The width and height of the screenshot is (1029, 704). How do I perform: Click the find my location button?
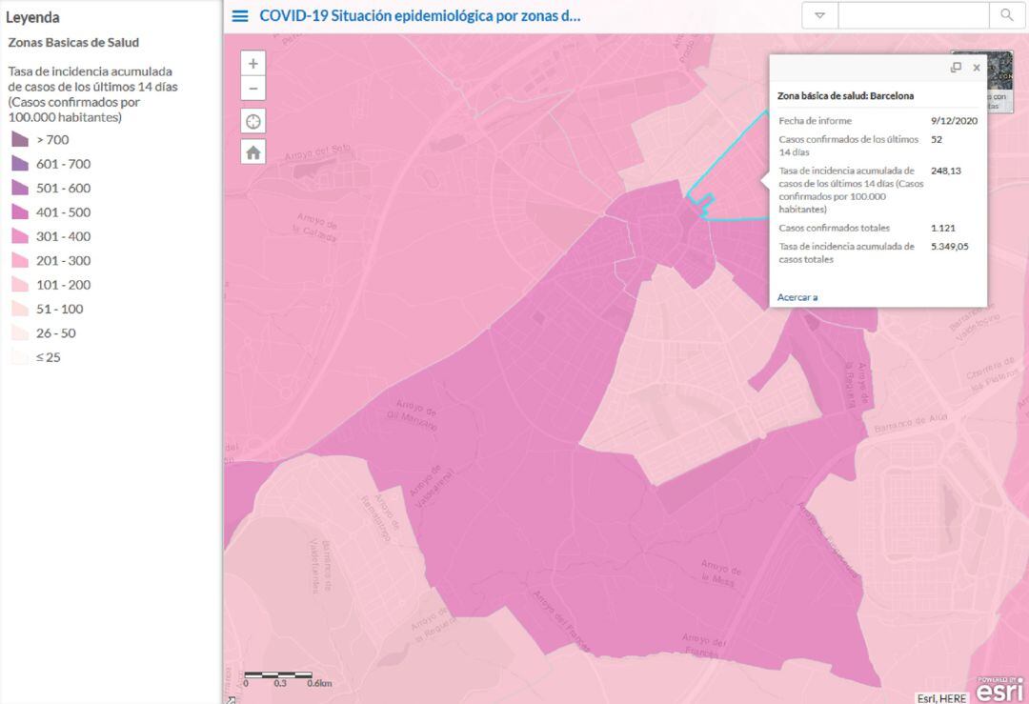(x=252, y=121)
